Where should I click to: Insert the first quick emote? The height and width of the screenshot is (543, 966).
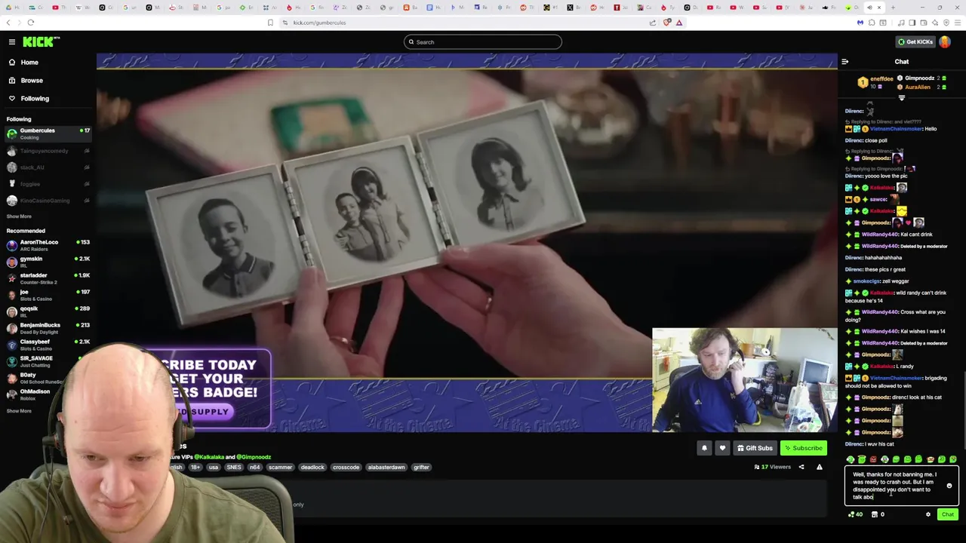851,459
